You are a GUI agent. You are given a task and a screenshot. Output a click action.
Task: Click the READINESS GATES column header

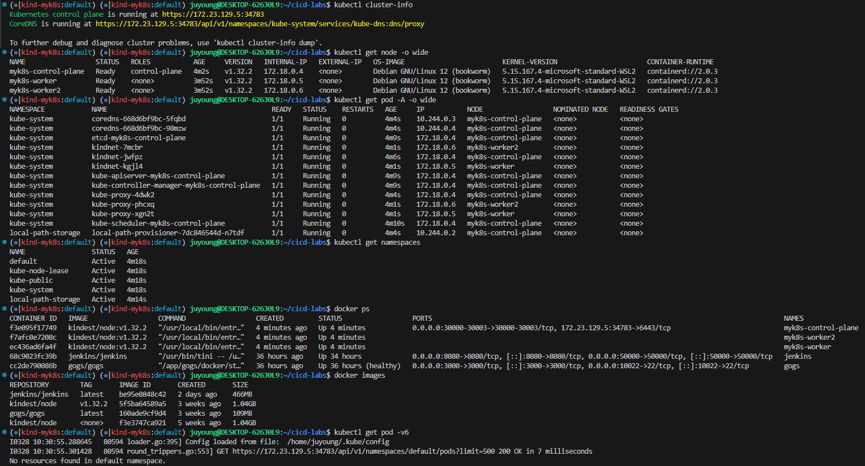click(x=649, y=110)
